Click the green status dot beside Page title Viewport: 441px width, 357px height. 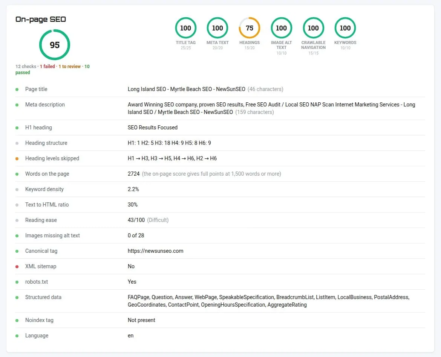pos(17,90)
